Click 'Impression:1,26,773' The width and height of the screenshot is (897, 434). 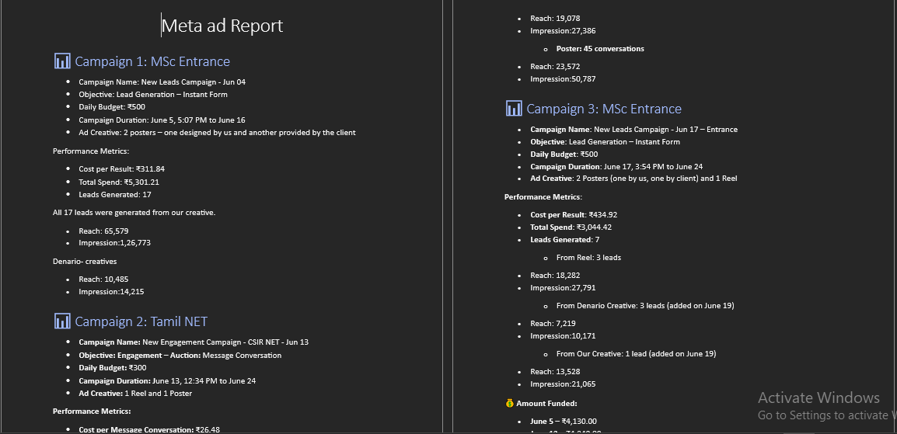[x=114, y=243]
